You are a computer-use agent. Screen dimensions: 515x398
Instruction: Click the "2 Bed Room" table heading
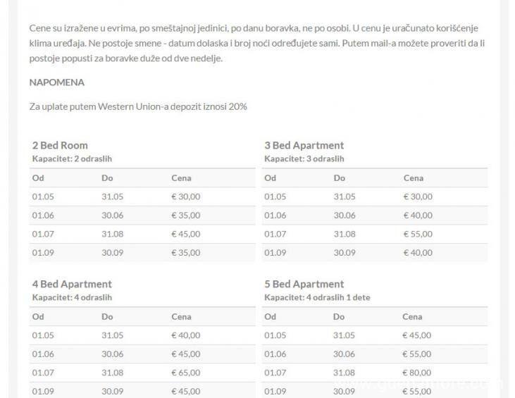click(60, 146)
